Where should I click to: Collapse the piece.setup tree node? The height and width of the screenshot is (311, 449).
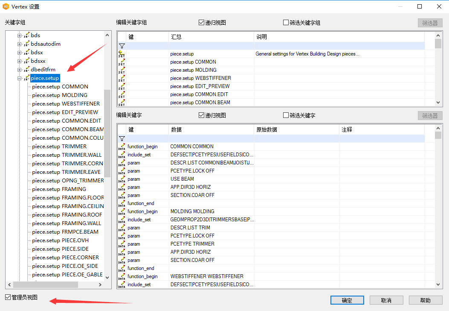(x=19, y=78)
